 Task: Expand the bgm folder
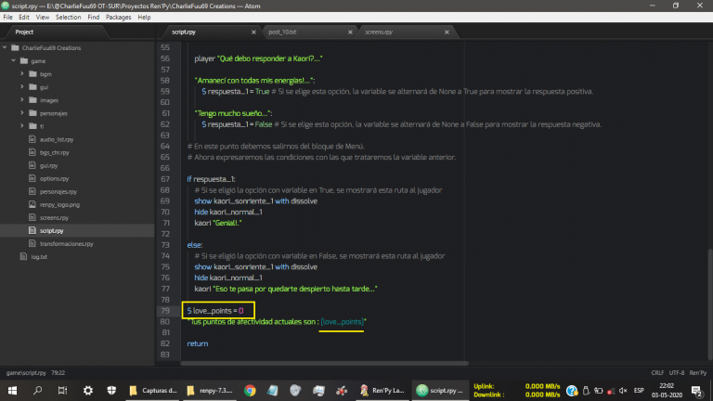pos(21,72)
